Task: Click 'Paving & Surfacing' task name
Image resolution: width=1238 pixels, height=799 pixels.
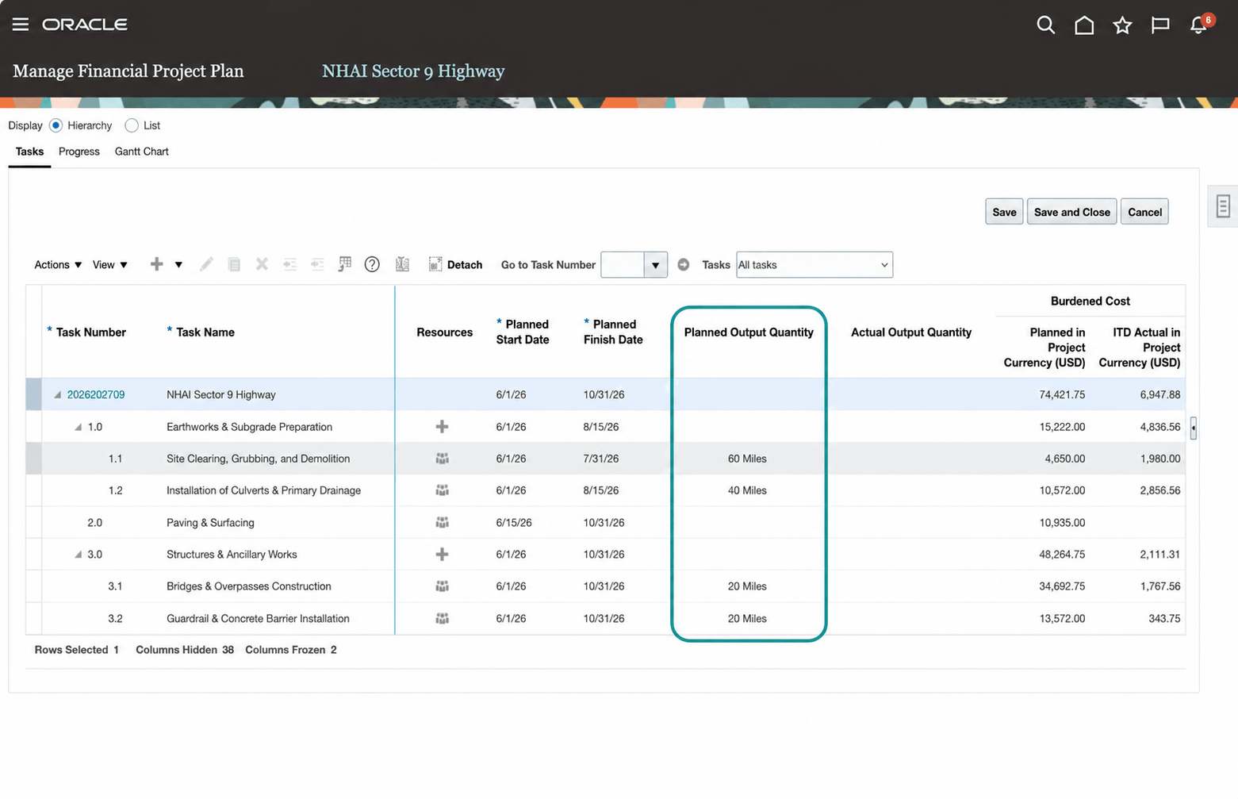Action: [210, 523]
